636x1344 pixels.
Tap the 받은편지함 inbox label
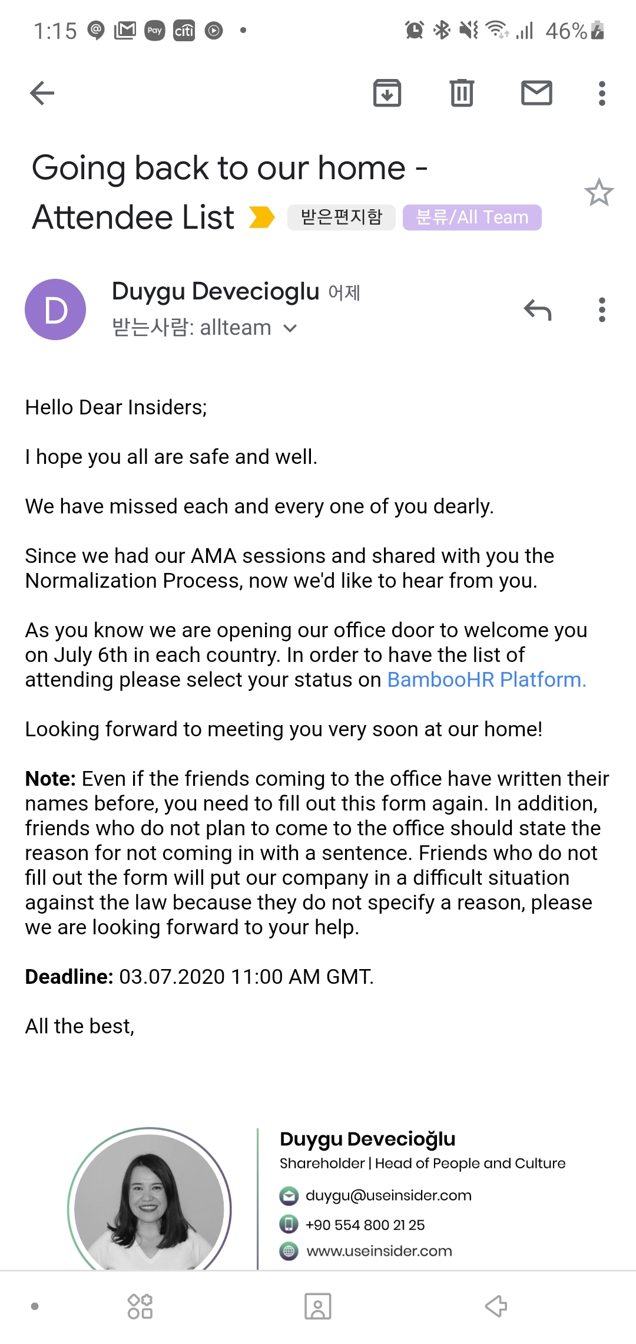(x=341, y=217)
